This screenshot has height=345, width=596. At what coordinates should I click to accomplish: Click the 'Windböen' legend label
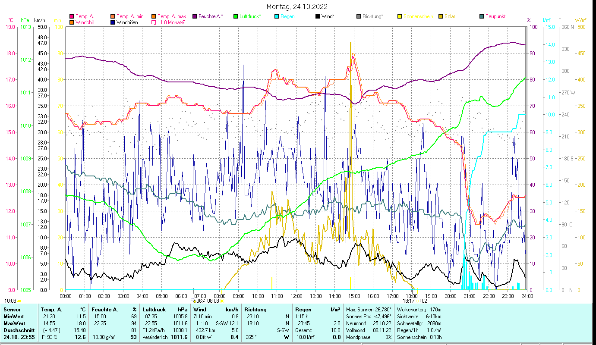[127, 22]
